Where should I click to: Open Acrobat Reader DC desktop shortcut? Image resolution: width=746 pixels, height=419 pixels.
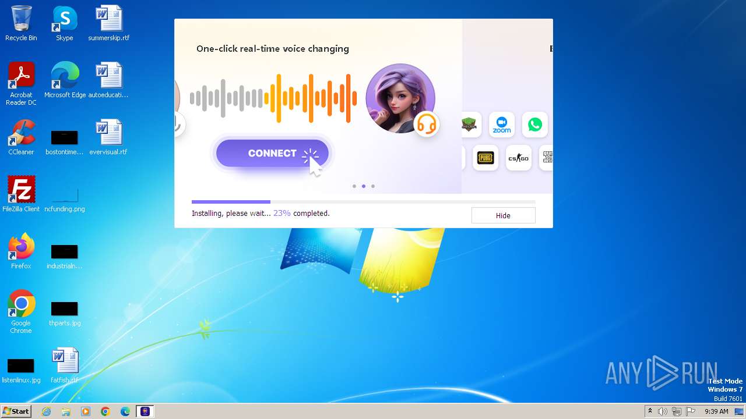tap(21, 84)
